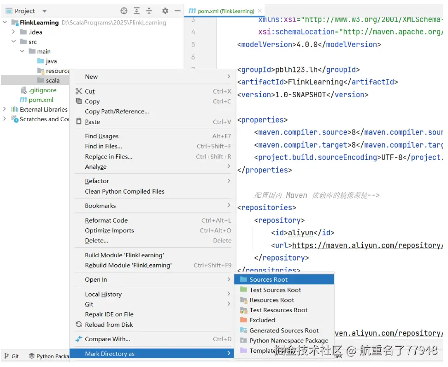This screenshot has width=448, height=367.
Task: Mark directory as Sources Root
Action: pyautogui.click(x=284, y=279)
